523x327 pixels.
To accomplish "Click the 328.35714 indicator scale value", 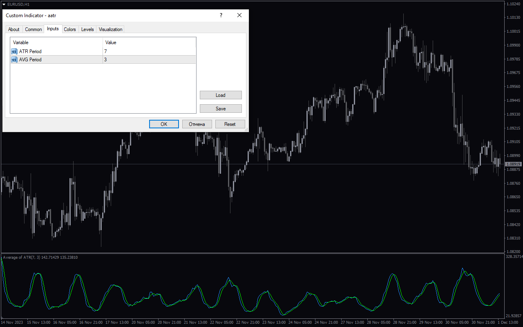I will click(x=514, y=257).
